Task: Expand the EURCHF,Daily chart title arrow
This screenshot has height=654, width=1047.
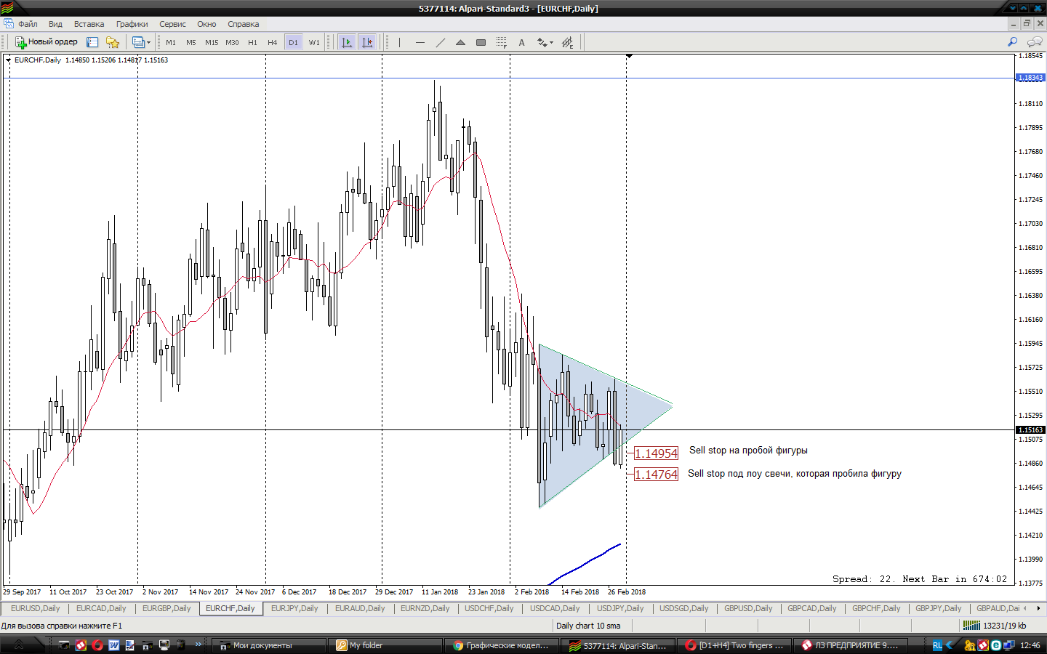Action: pos(9,60)
